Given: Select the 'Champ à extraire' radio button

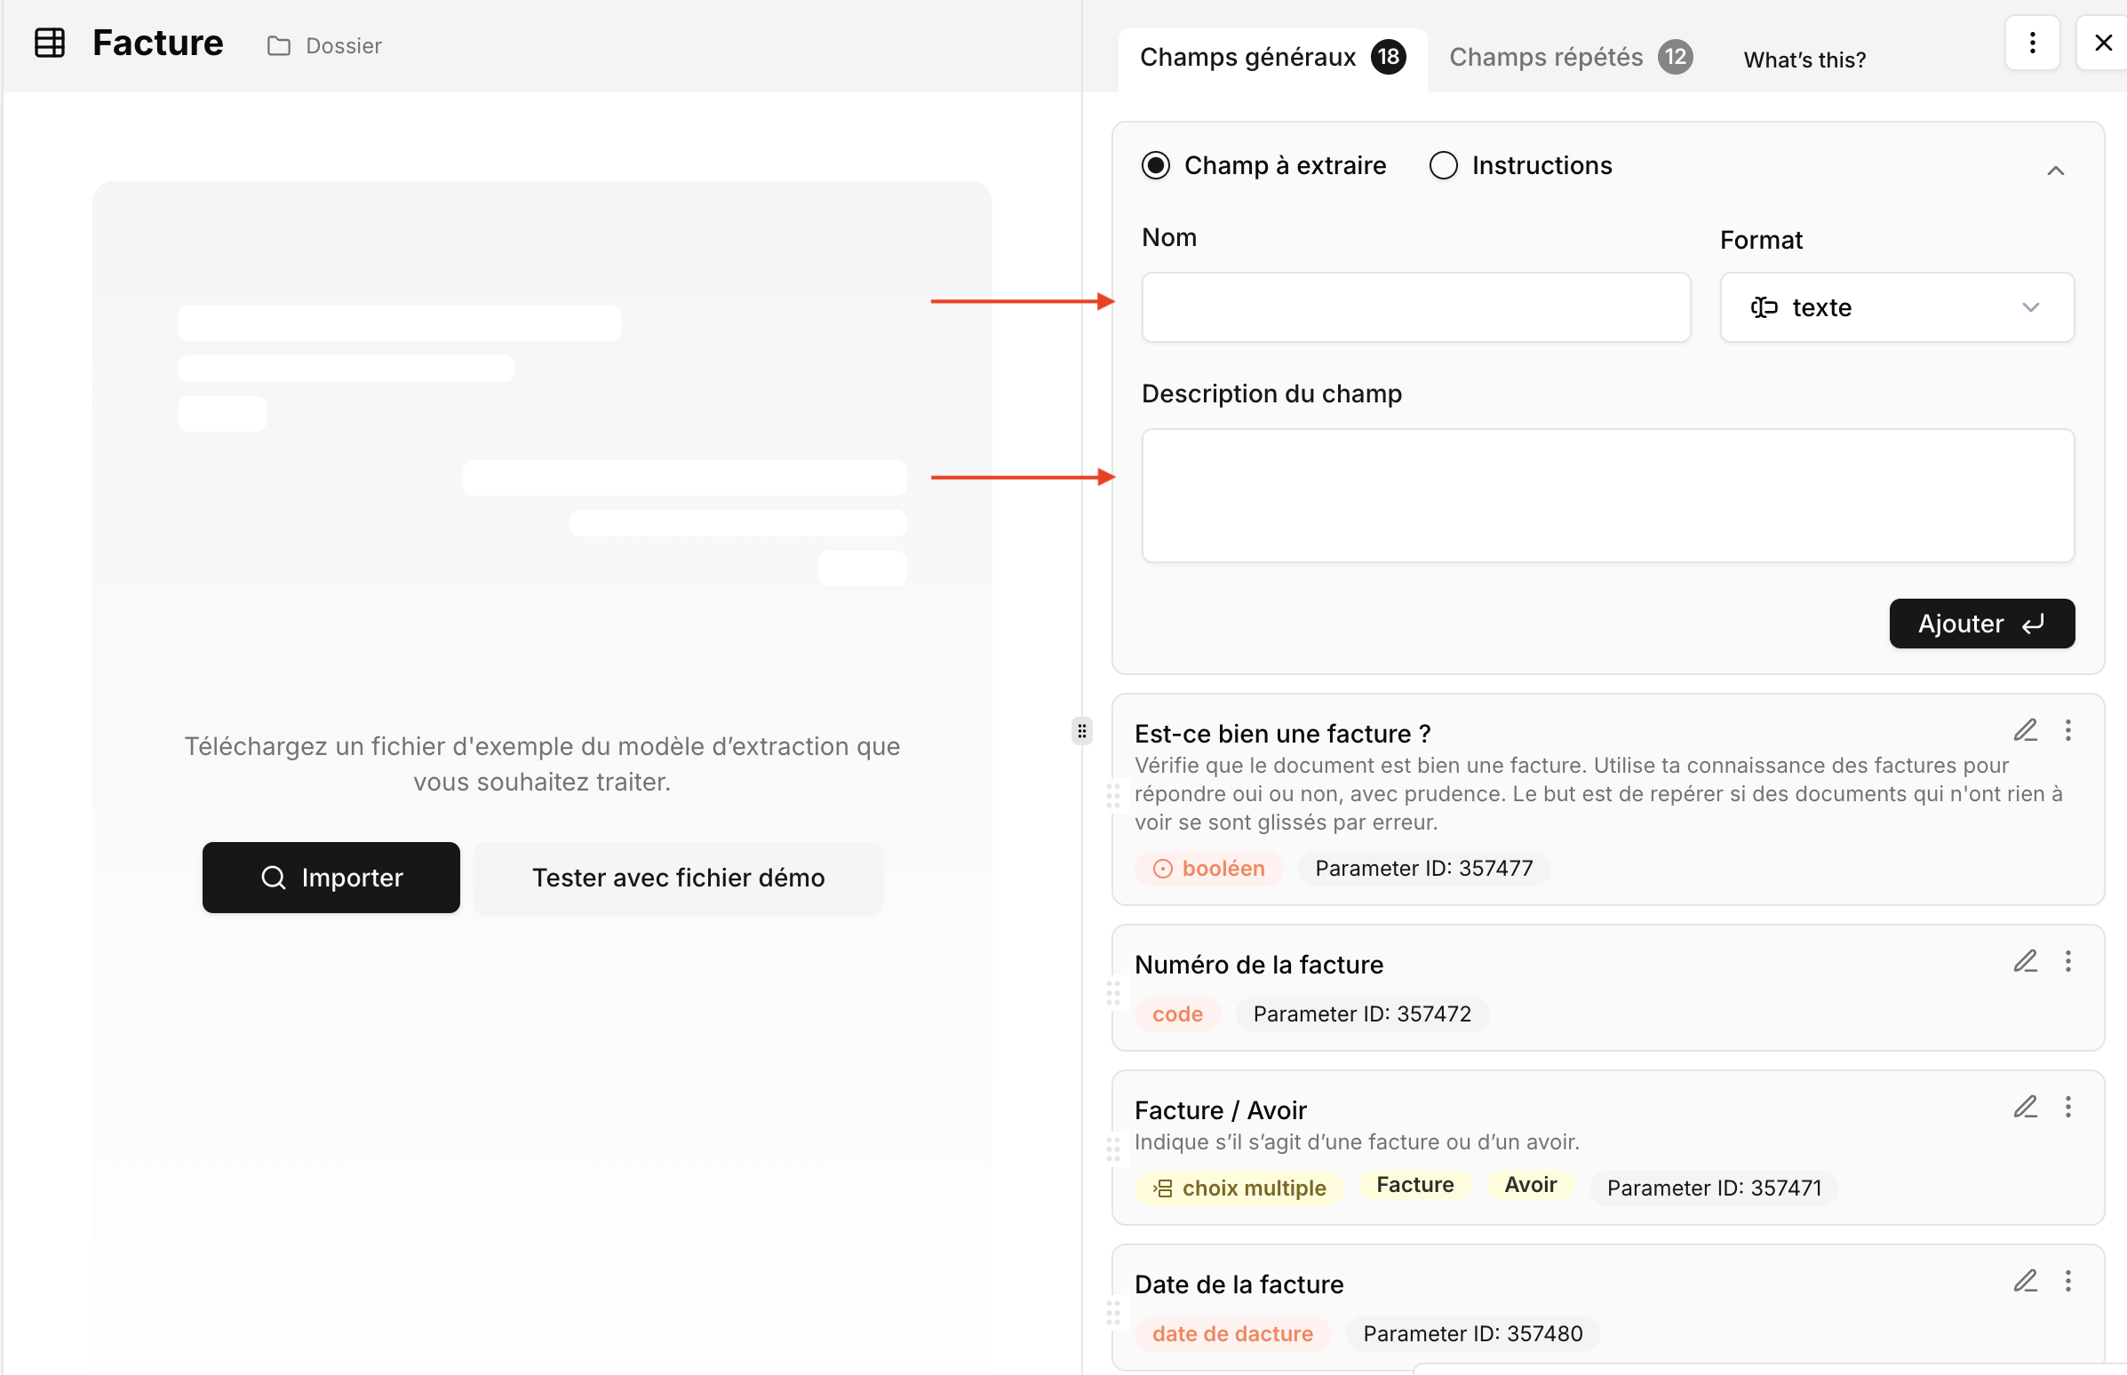Looking at the screenshot, I should point(1156,166).
